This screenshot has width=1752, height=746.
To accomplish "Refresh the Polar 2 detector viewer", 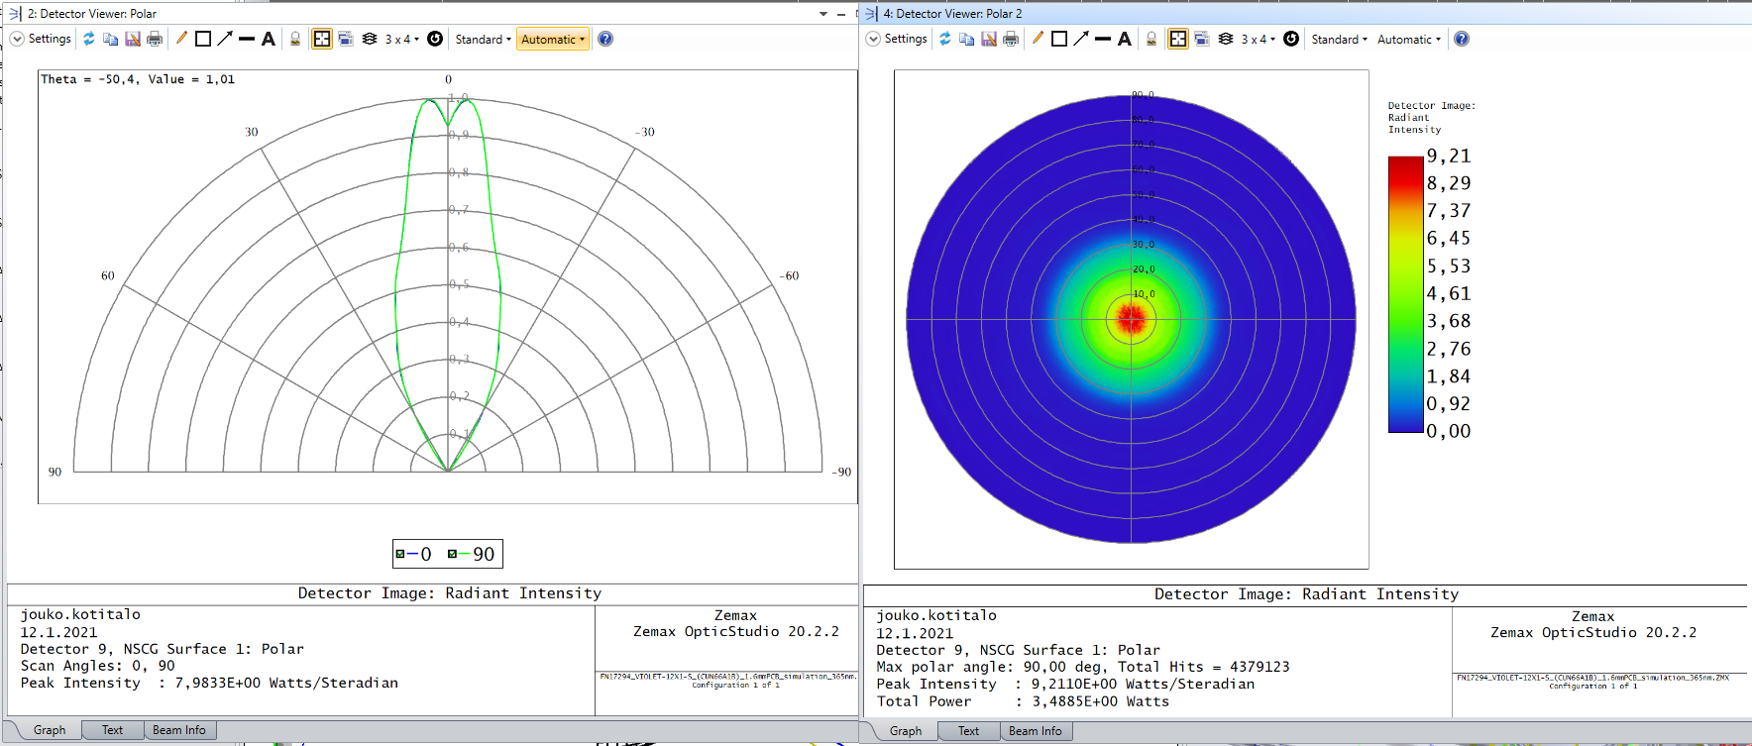I will [x=945, y=39].
